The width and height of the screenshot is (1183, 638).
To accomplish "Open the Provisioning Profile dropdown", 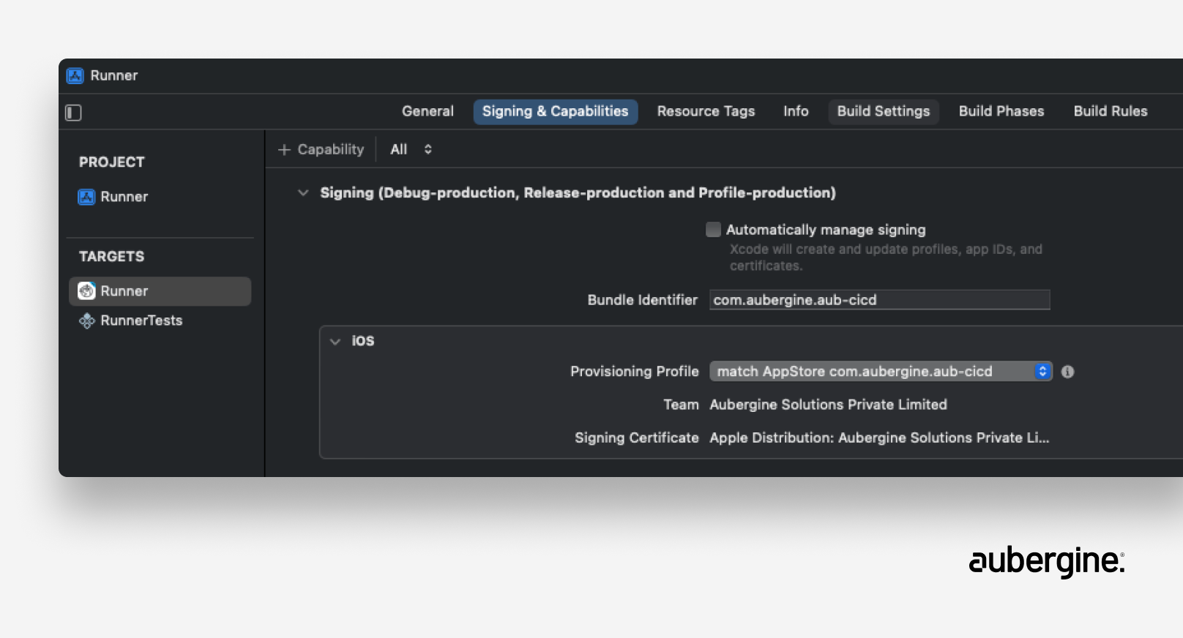I will [881, 372].
